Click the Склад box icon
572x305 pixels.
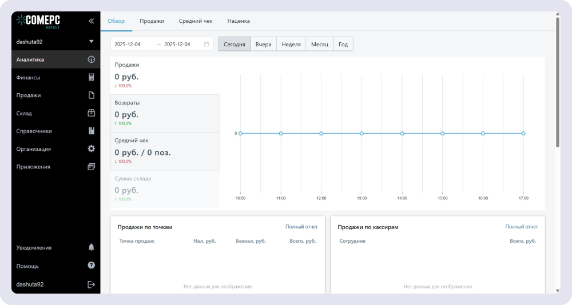(x=91, y=113)
